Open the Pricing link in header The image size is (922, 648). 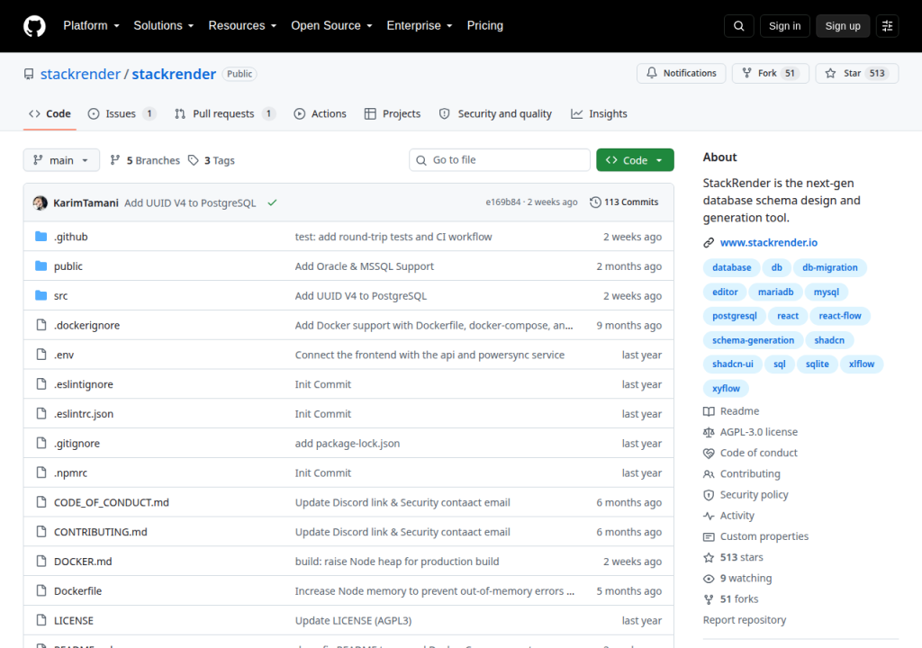(x=485, y=26)
